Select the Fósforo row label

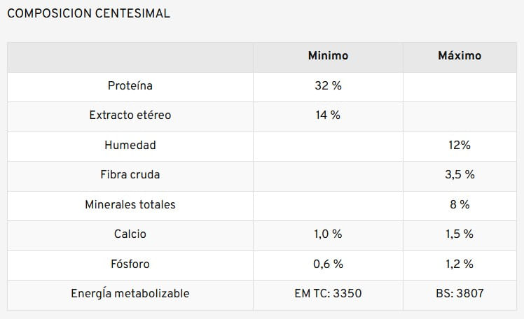click(x=130, y=264)
